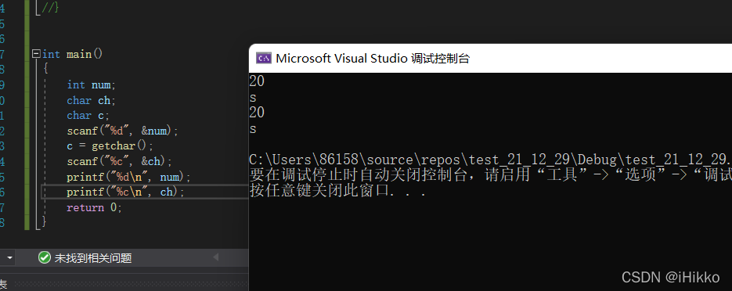Click the CSDN @iHikko watermark

[670, 278]
